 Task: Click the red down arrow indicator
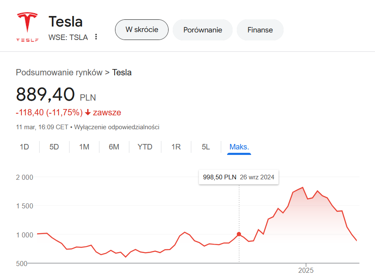(88, 112)
